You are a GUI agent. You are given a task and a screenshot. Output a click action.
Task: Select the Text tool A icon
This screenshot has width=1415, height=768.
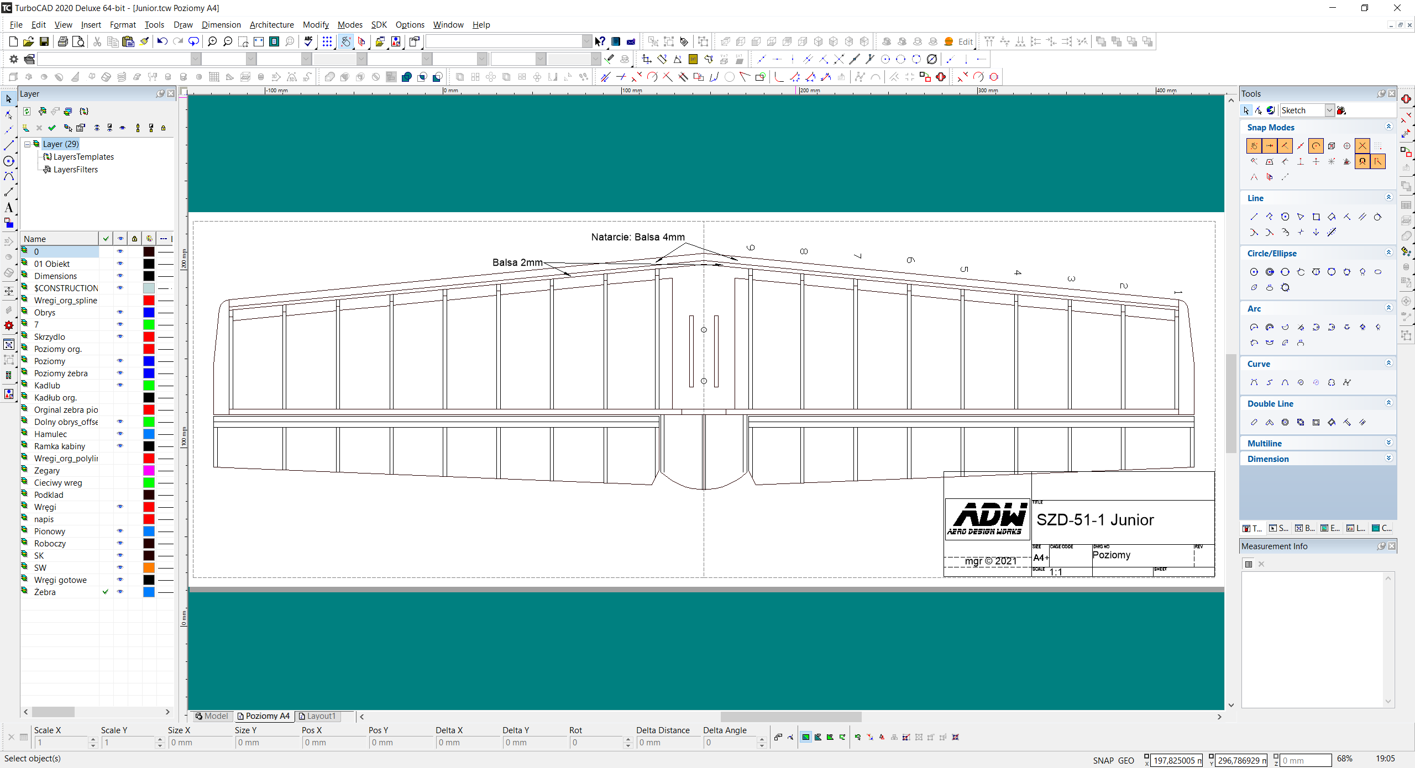(8, 208)
